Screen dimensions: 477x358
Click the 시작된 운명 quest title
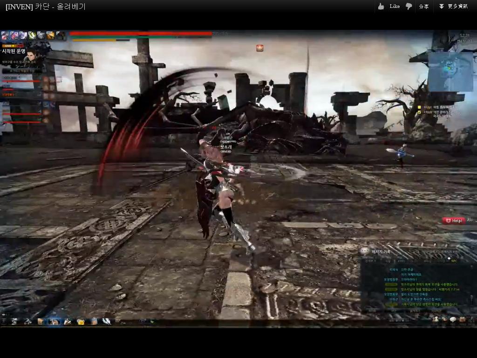[14, 51]
